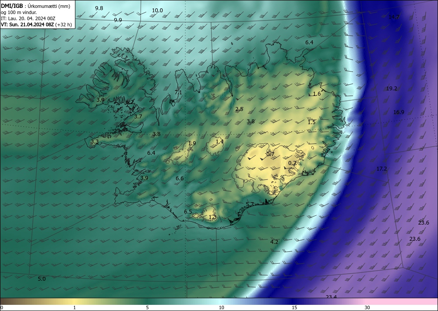
Task: Click the 1.4 value on the central glacier
Action: click(219, 142)
